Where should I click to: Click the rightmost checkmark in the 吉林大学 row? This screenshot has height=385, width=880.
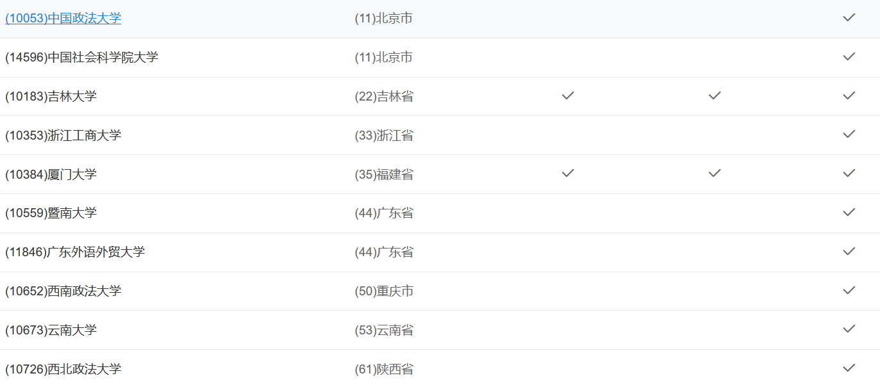(849, 96)
